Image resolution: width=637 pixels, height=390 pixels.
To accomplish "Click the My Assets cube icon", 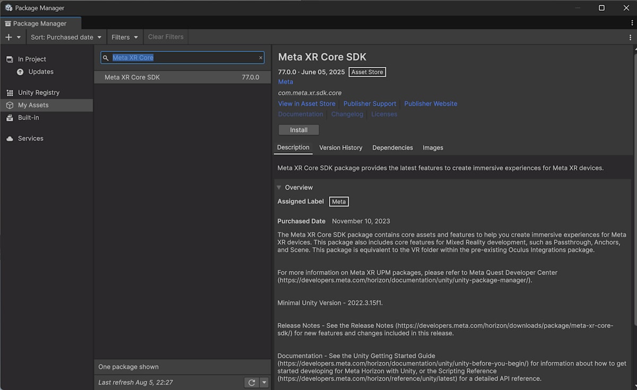I will click(10, 105).
